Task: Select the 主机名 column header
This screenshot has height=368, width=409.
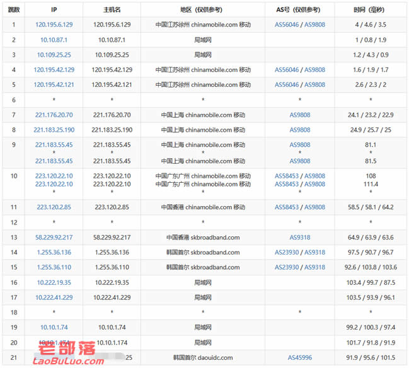Action: [112, 10]
